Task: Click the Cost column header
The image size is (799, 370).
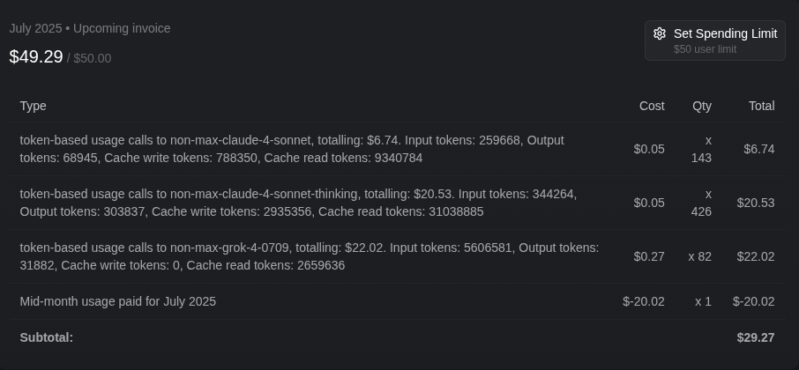Action: point(652,106)
